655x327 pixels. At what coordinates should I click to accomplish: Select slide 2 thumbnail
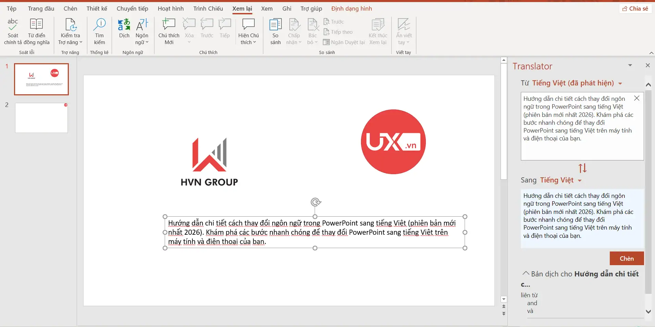click(41, 118)
